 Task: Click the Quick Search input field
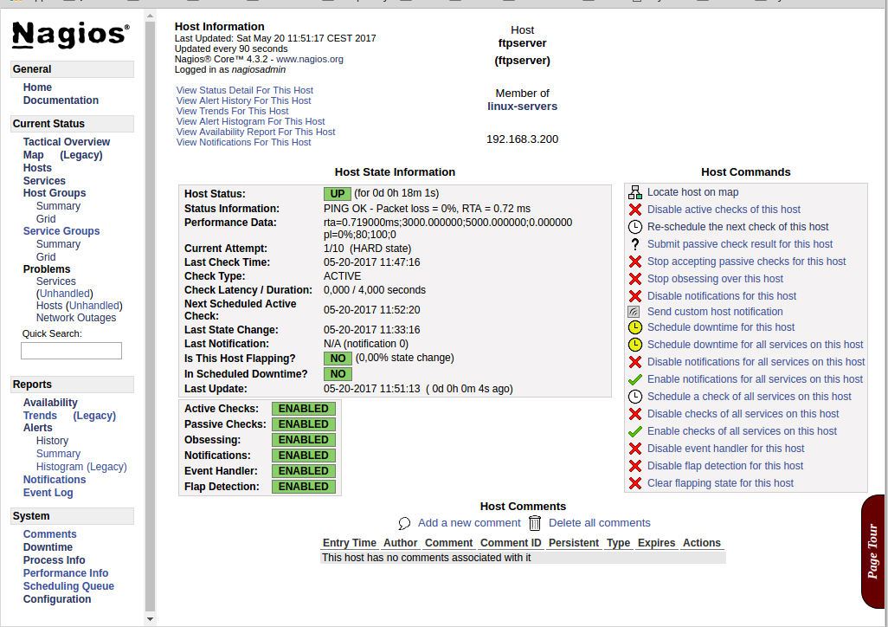(71, 351)
